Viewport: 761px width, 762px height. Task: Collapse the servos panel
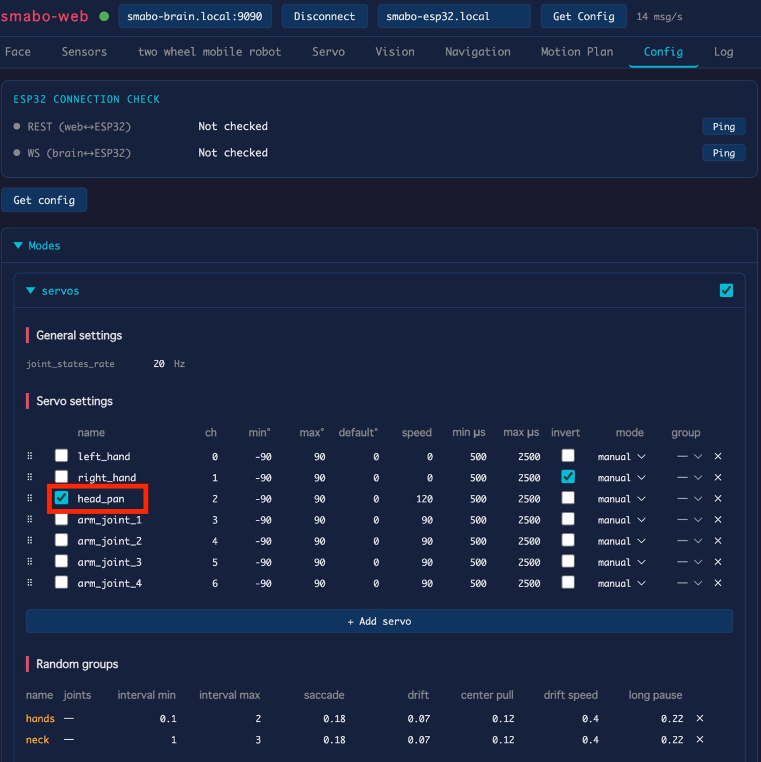(53, 291)
